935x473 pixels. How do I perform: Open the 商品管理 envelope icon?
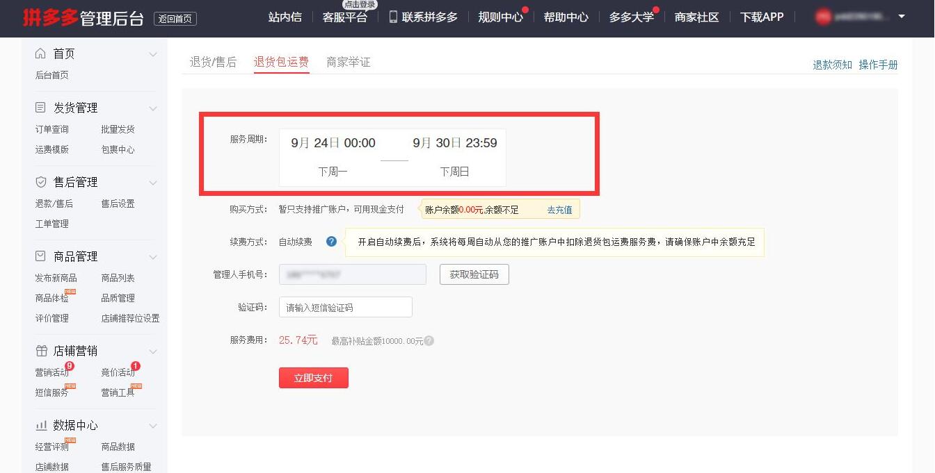(42, 256)
